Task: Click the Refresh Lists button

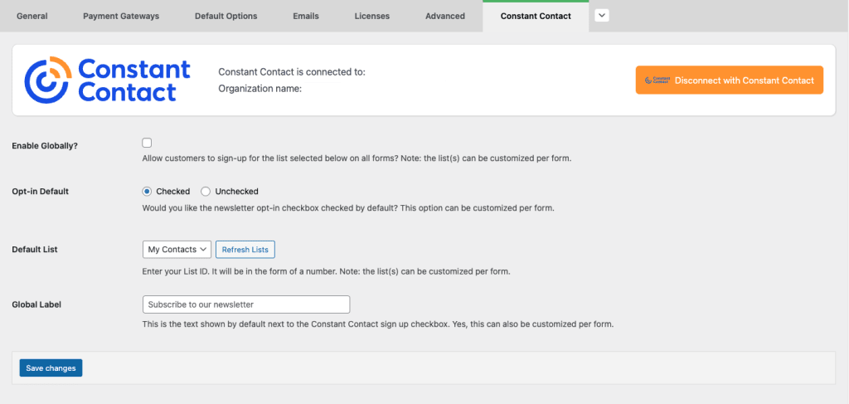Action: click(x=245, y=249)
